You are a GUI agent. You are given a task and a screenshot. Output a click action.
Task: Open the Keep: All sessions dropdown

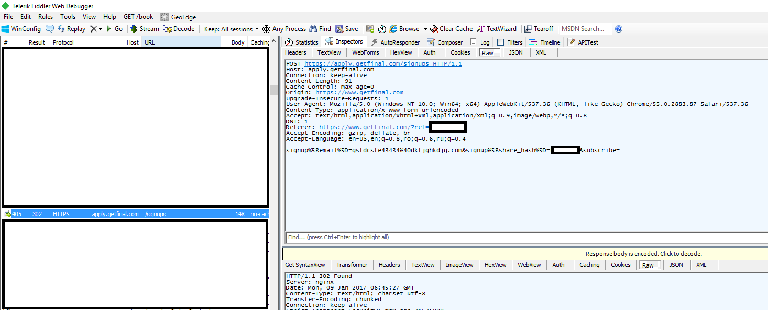click(x=232, y=29)
